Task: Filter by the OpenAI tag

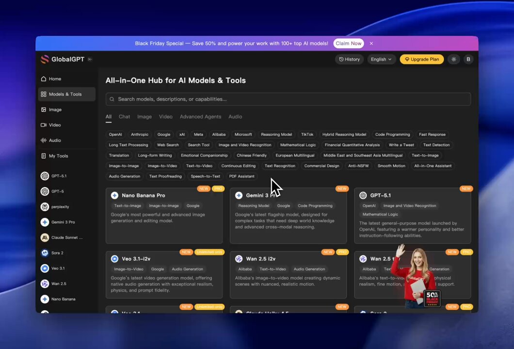Action: 115,134
